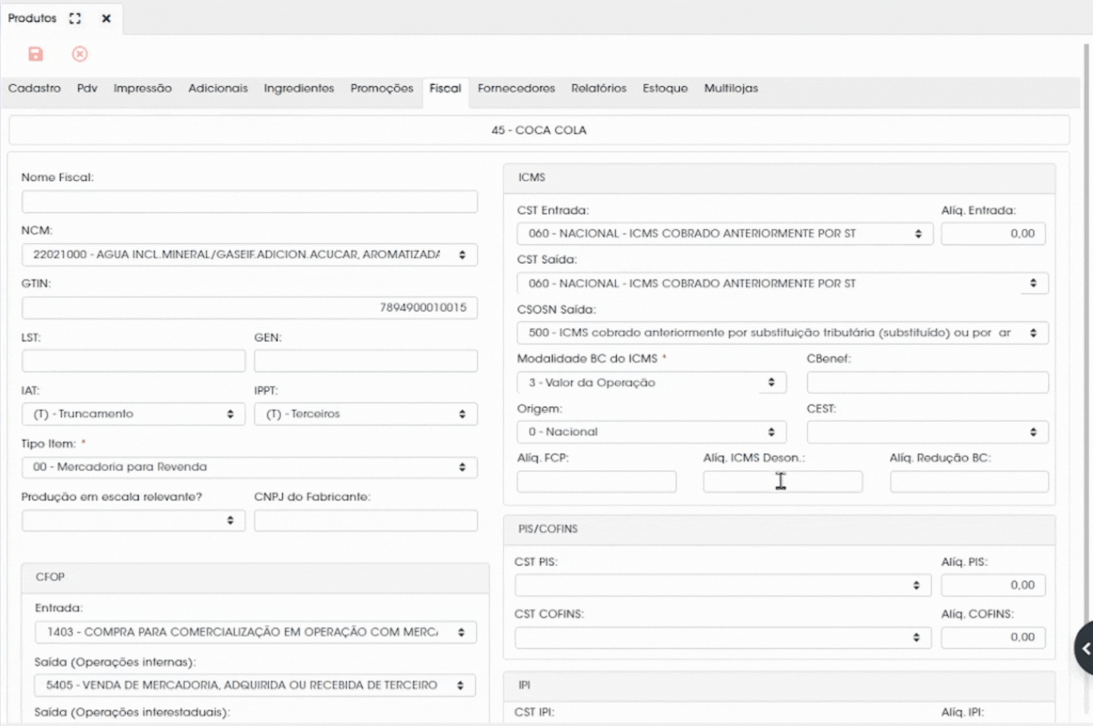Image resolution: width=1093 pixels, height=726 pixels.
Task: Open the Adicionais tab
Action: pyautogui.click(x=218, y=89)
